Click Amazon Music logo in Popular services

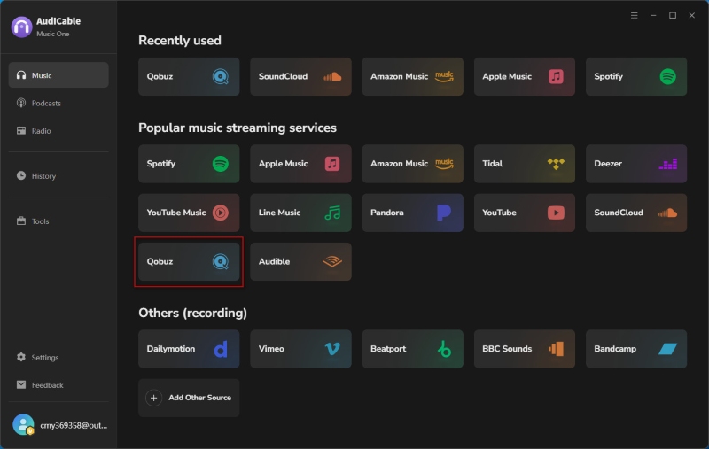pos(444,164)
